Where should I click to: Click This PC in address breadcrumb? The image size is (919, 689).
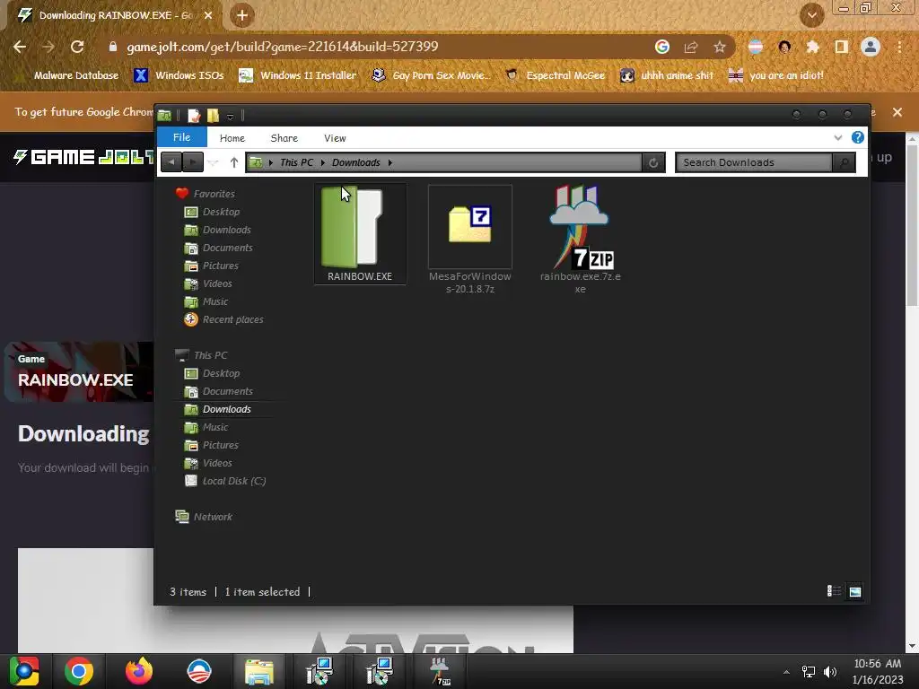pos(296,162)
